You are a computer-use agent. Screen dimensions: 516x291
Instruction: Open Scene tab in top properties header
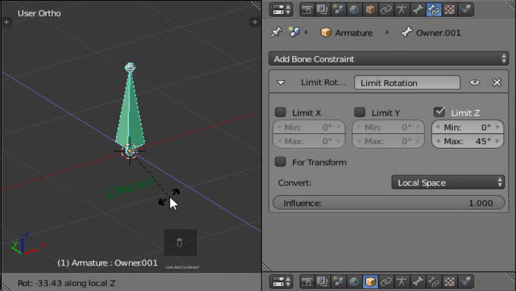[x=338, y=10]
